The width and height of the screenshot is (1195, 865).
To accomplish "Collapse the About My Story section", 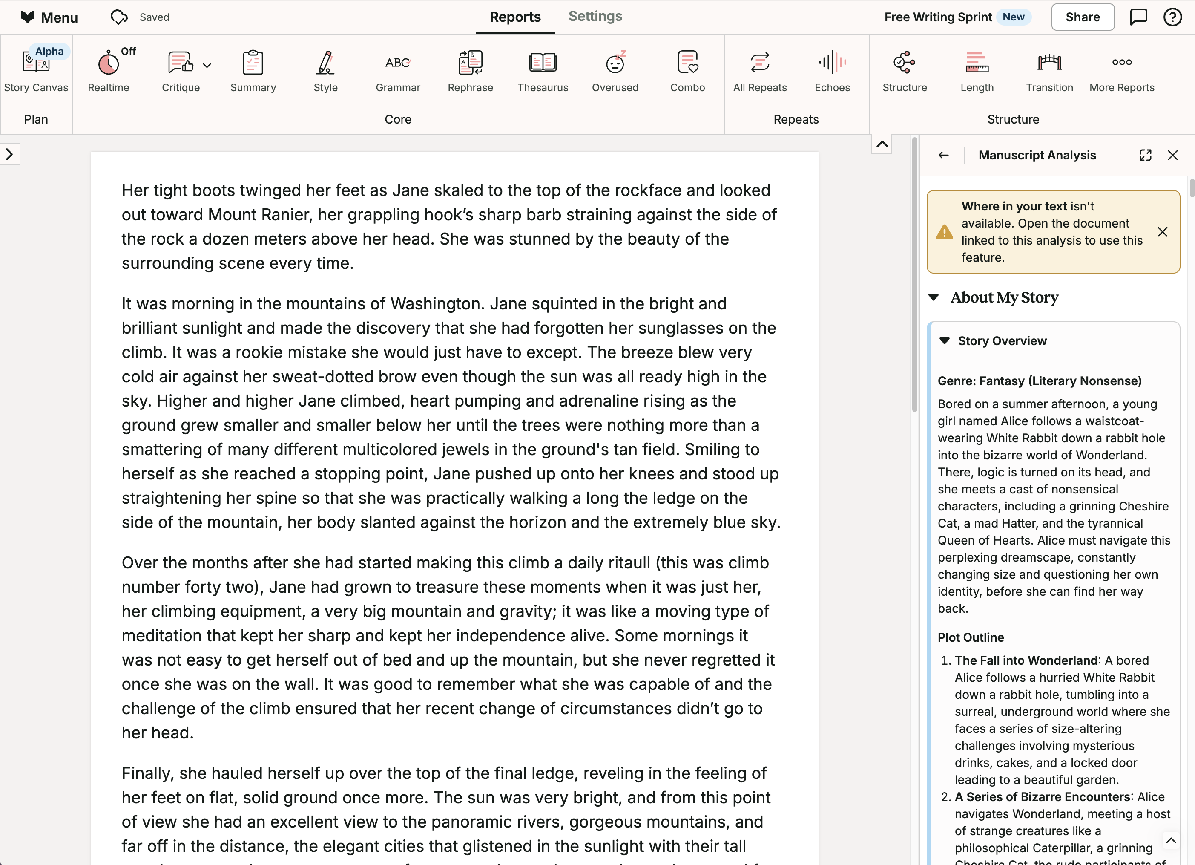I will pyautogui.click(x=934, y=298).
